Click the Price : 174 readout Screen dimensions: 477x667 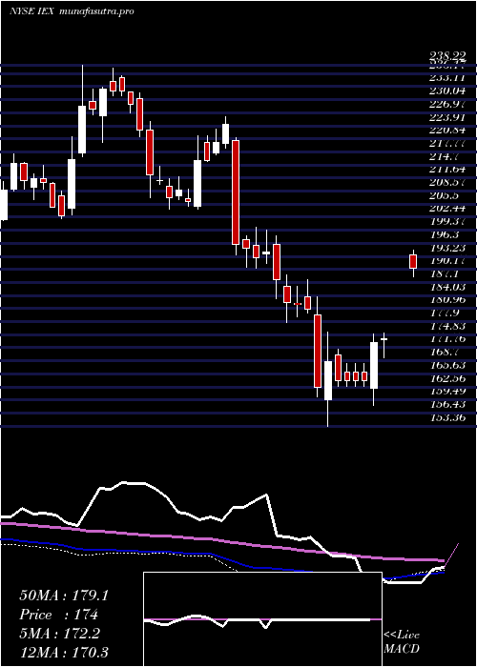pyautogui.click(x=59, y=615)
